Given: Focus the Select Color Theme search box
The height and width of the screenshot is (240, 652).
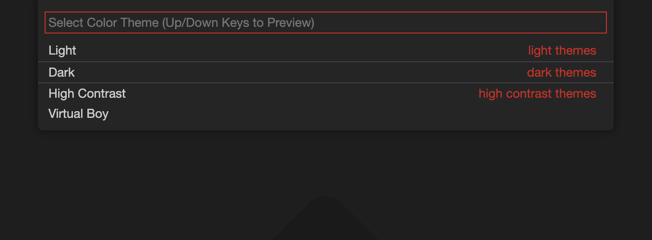Looking at the screenshot, I should [x=325, y=23].
